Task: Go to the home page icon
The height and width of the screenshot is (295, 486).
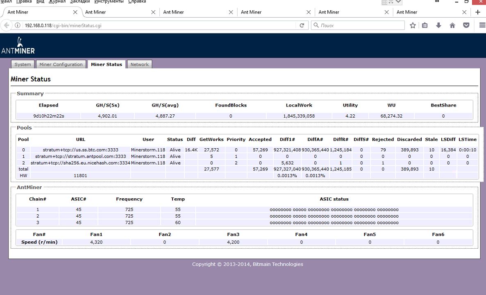Action: pyautogui.click(x=452, y=25)
